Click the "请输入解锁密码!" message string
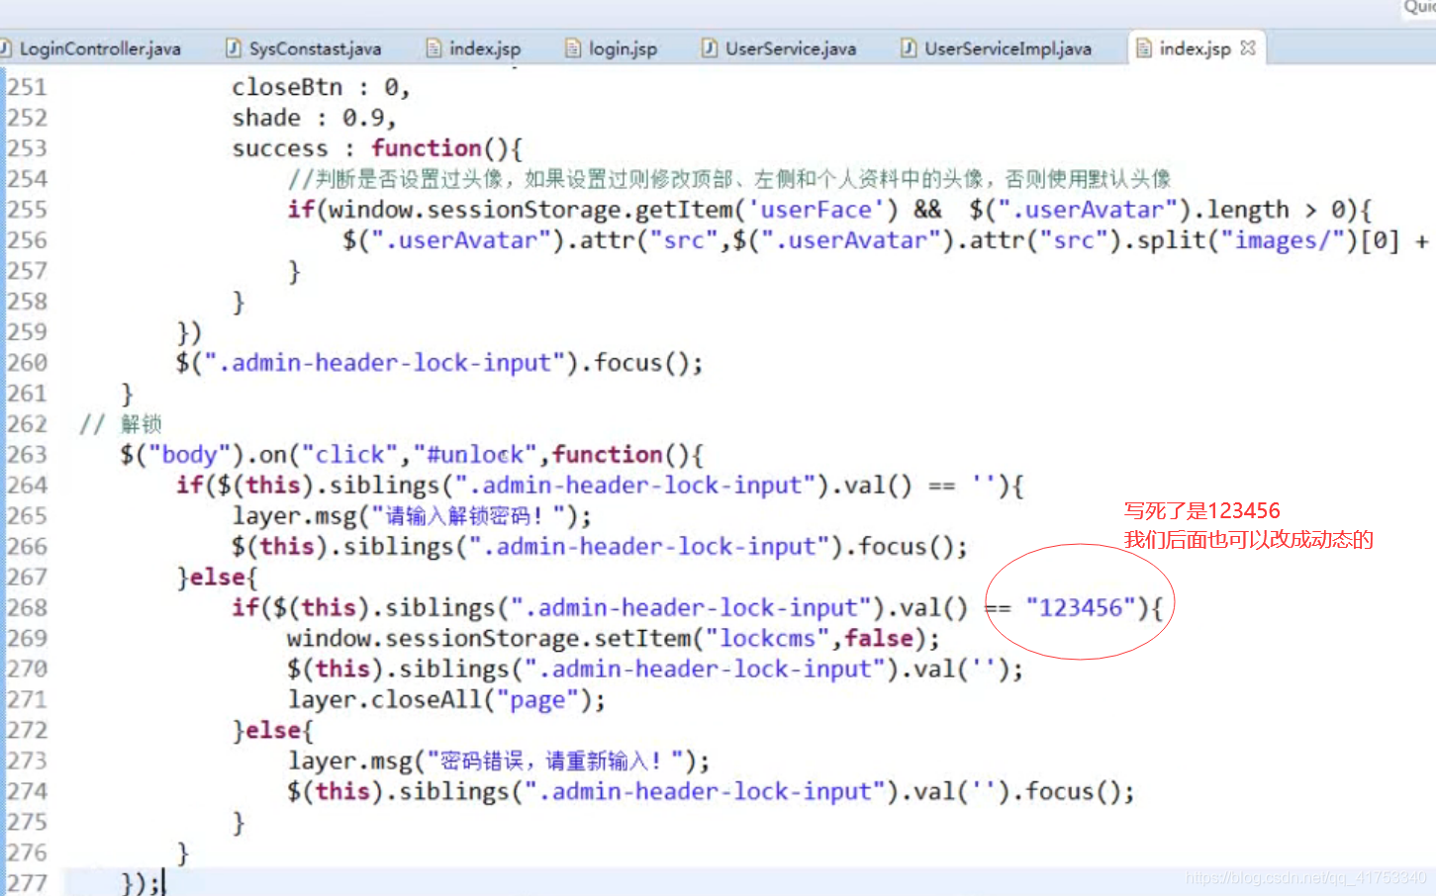Screen dimensions: 1436x896 (x=468, y=516)
